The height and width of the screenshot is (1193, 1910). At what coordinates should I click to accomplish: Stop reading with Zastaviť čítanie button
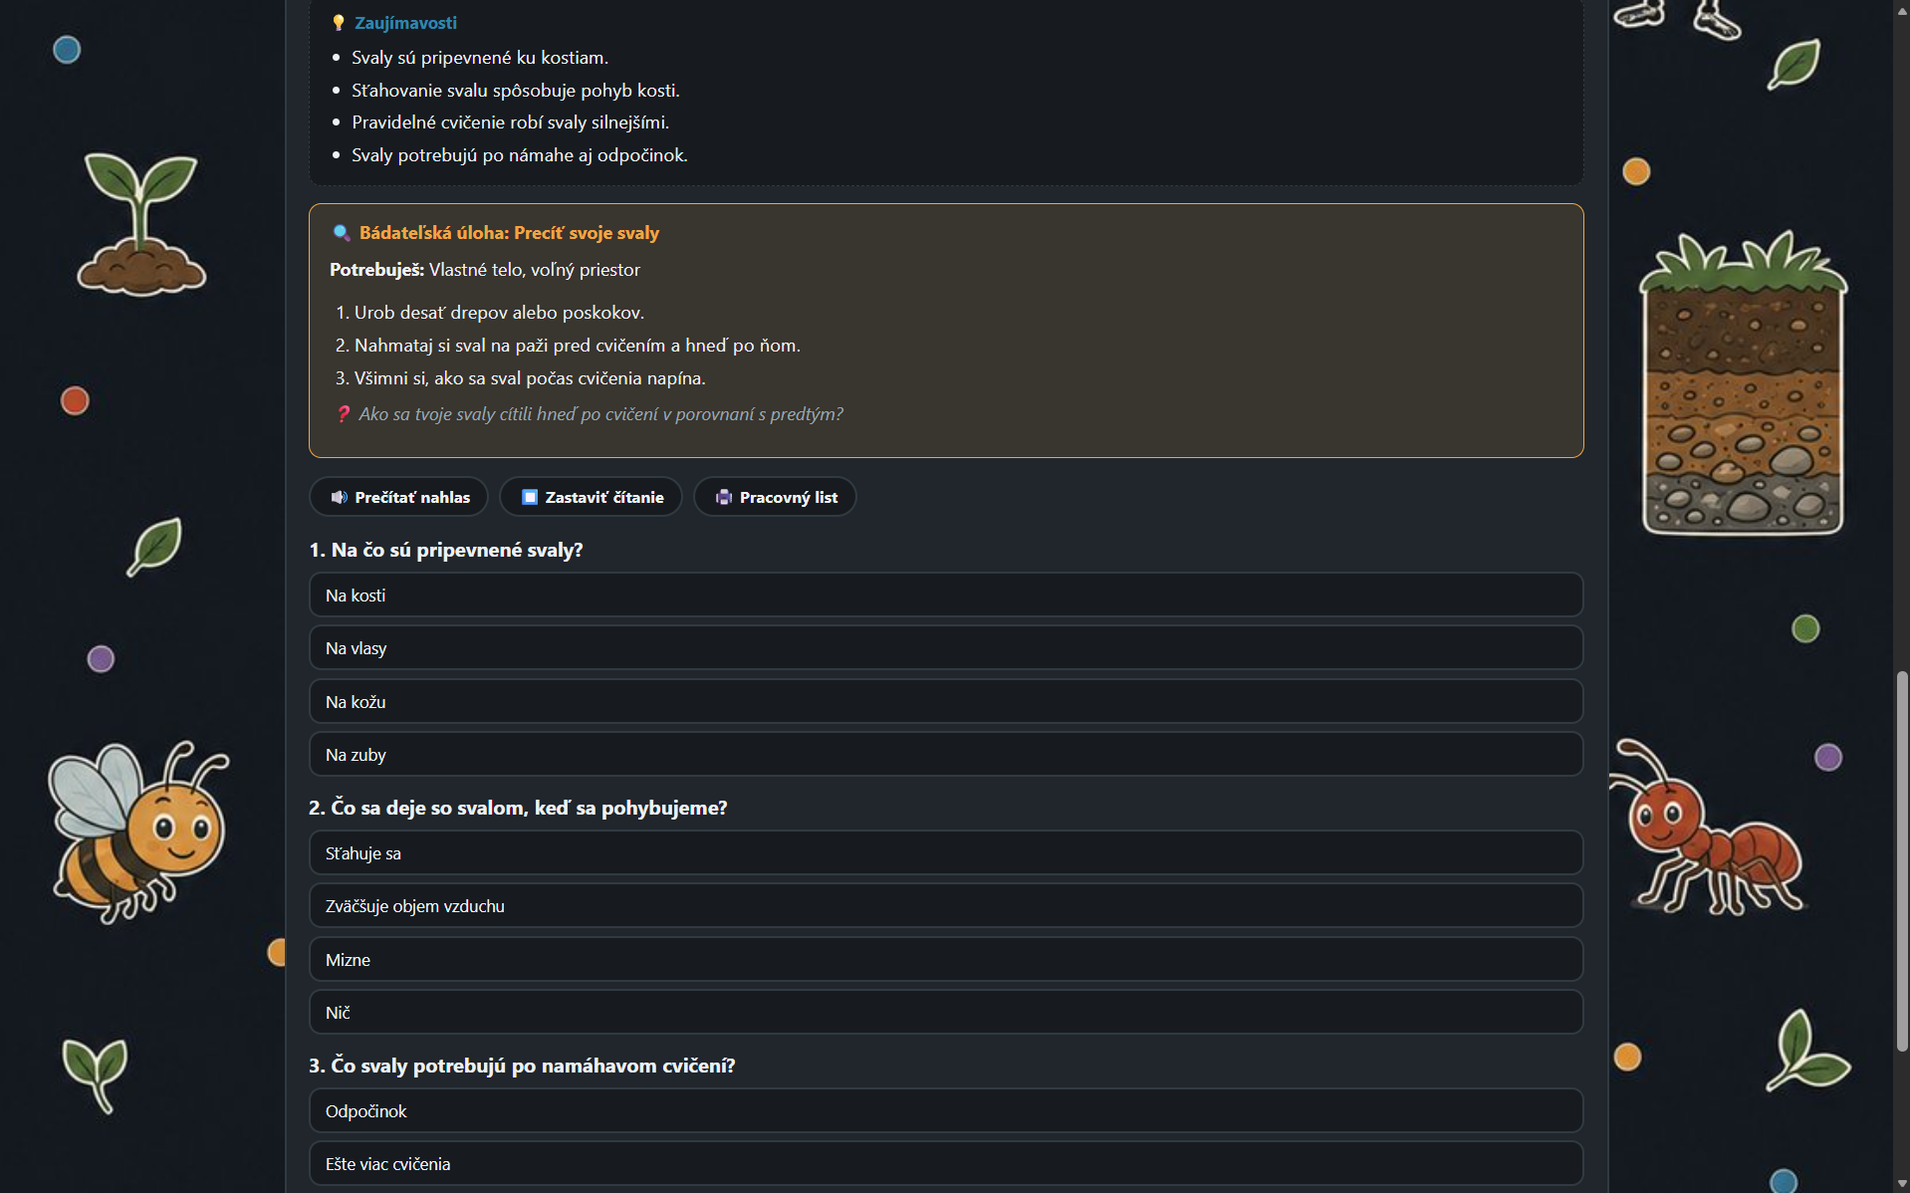pos(591,497)
